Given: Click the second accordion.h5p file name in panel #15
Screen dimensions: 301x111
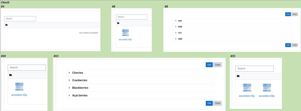Looking at the screenshot, I should [267, 96].
